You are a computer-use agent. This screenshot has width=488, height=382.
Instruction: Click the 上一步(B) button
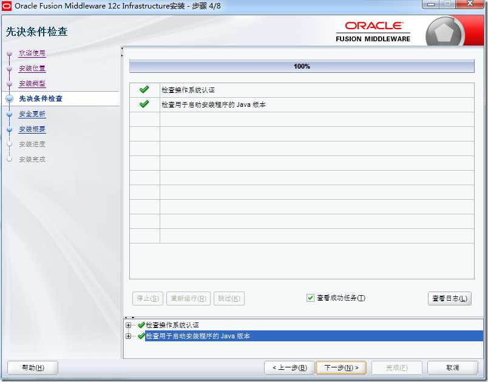click(x=290, y=367)
